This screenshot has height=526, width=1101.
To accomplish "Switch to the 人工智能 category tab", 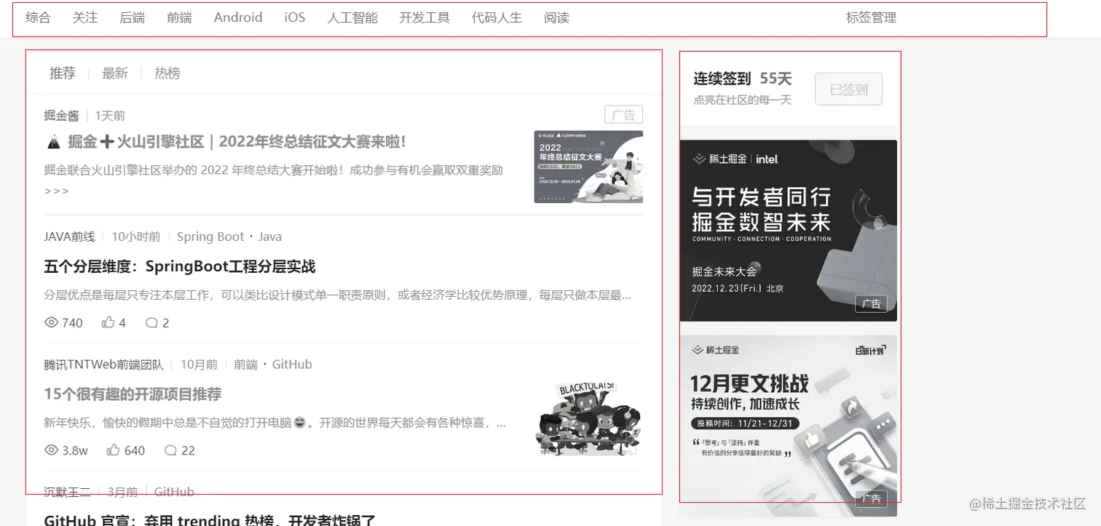I will (352, 17).
